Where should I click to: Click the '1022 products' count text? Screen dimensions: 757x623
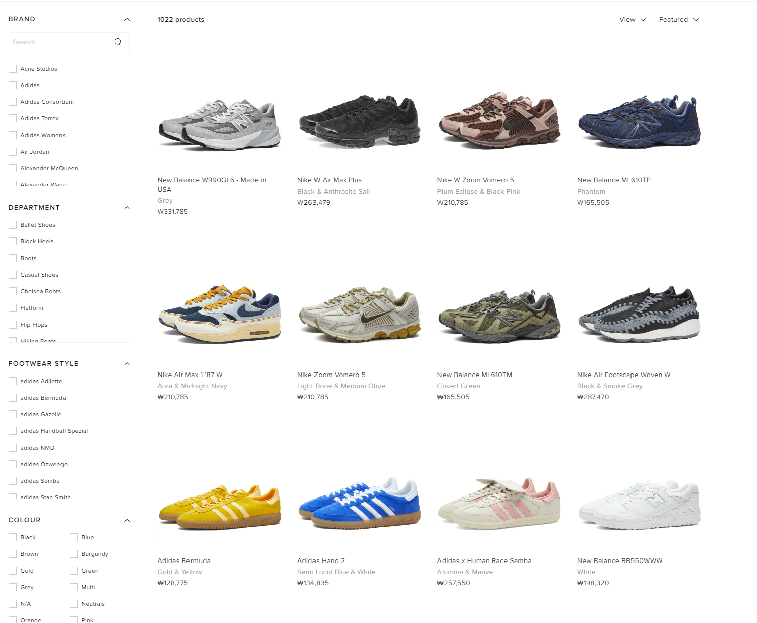(x=181, y=20)
